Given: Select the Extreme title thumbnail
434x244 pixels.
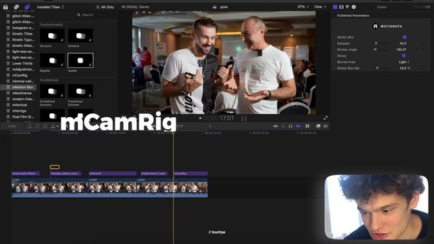Looking at the screenshot, I should tap(81, 36).
